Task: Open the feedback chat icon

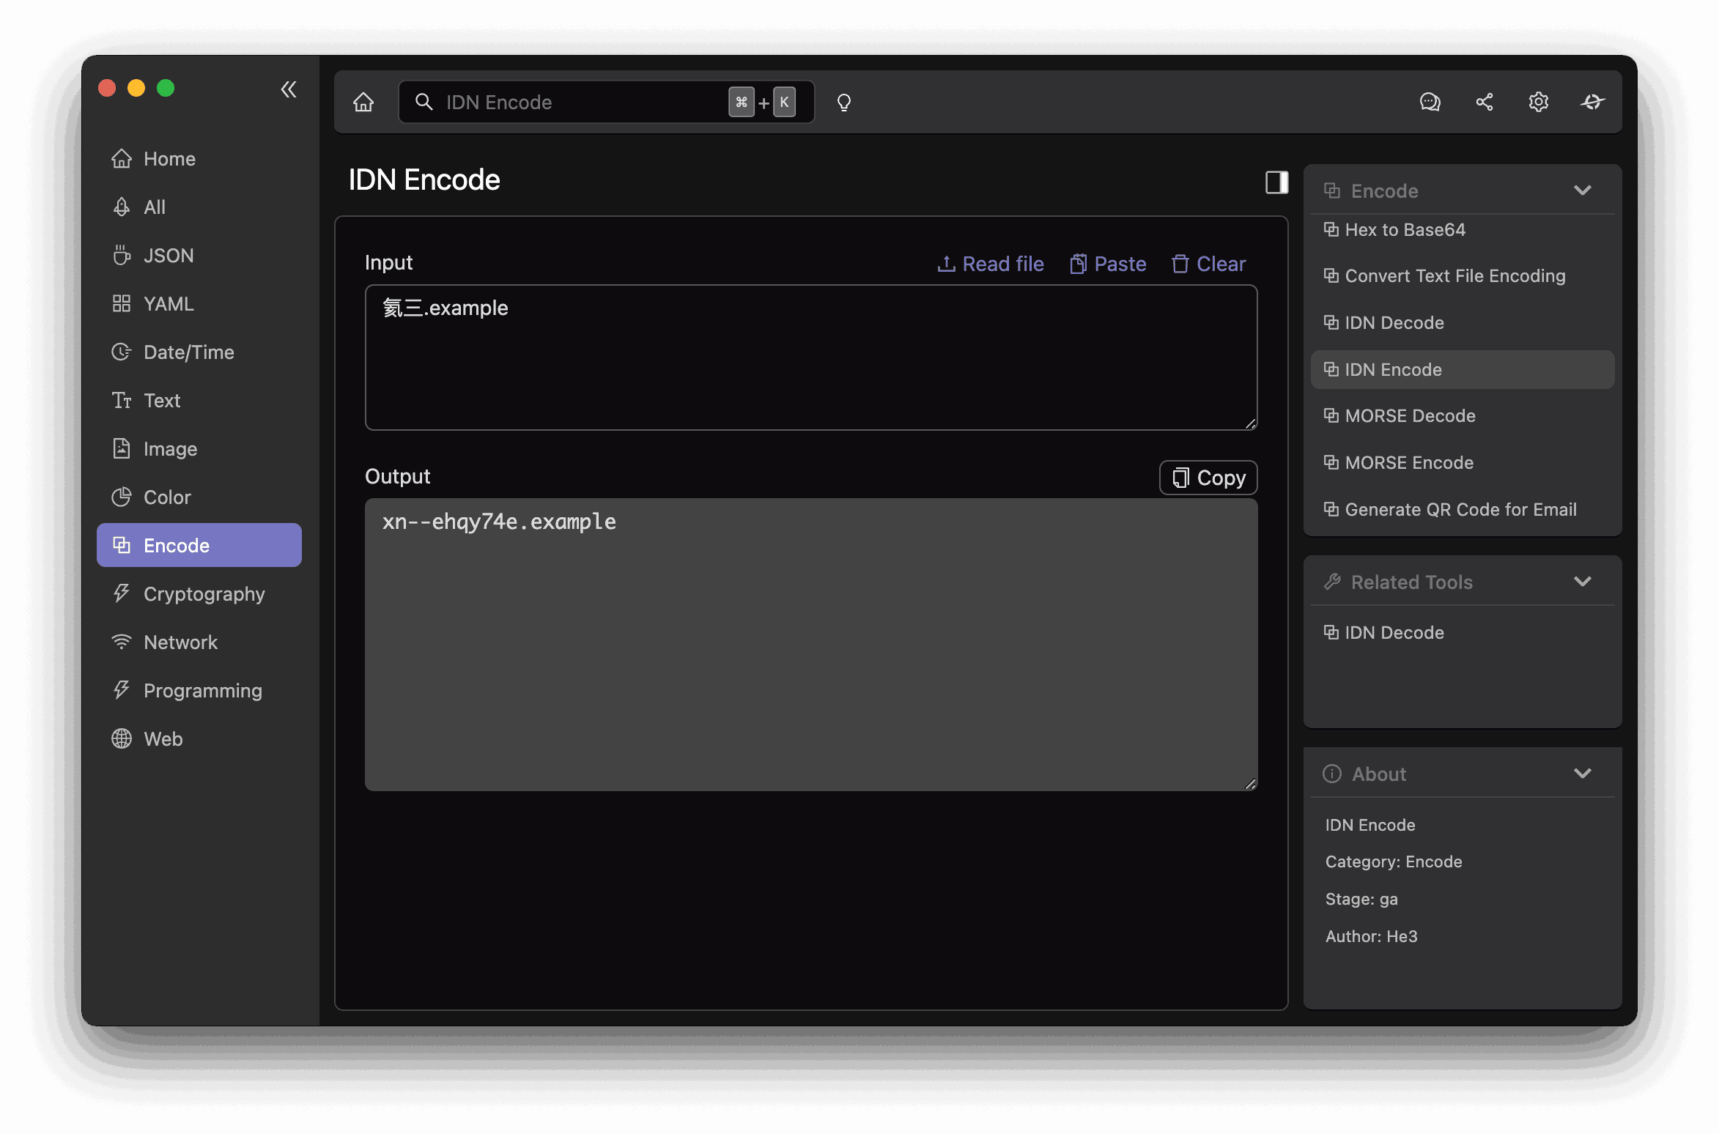Action: [x=1430, y=102]
